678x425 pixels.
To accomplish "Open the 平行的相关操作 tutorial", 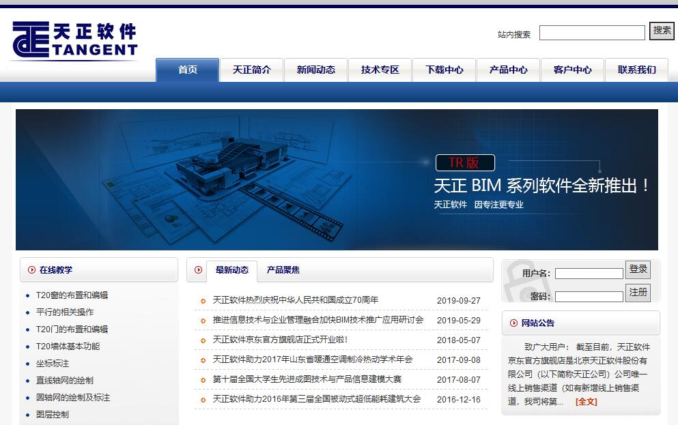I will [x=65, y=312].
